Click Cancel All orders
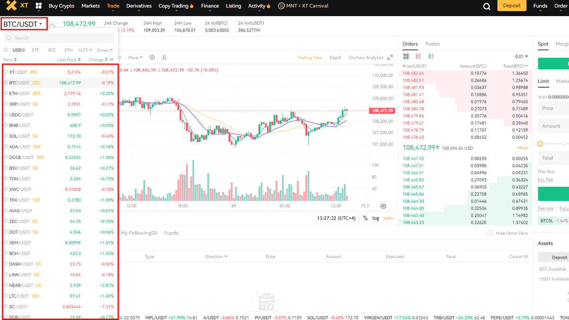 (518, 256)
